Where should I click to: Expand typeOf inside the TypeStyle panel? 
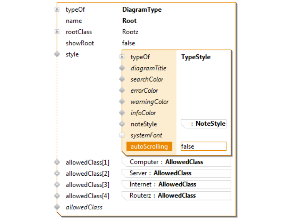point(122,57)
